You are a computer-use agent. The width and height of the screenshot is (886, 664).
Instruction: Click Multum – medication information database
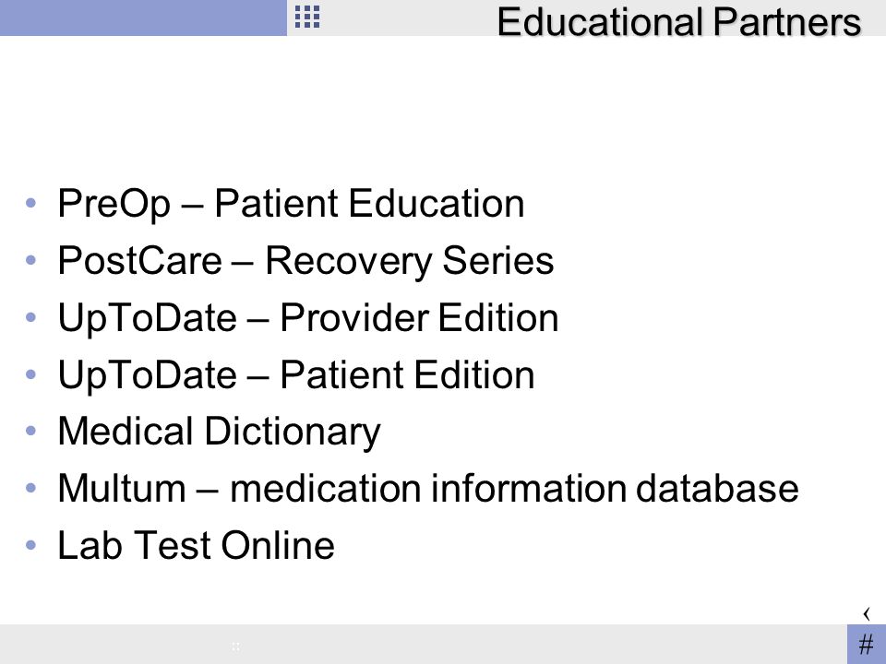pos(428,488)
